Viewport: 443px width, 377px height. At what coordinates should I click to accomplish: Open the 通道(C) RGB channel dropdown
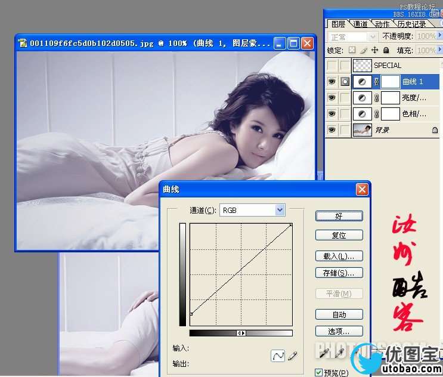(280, 210)
